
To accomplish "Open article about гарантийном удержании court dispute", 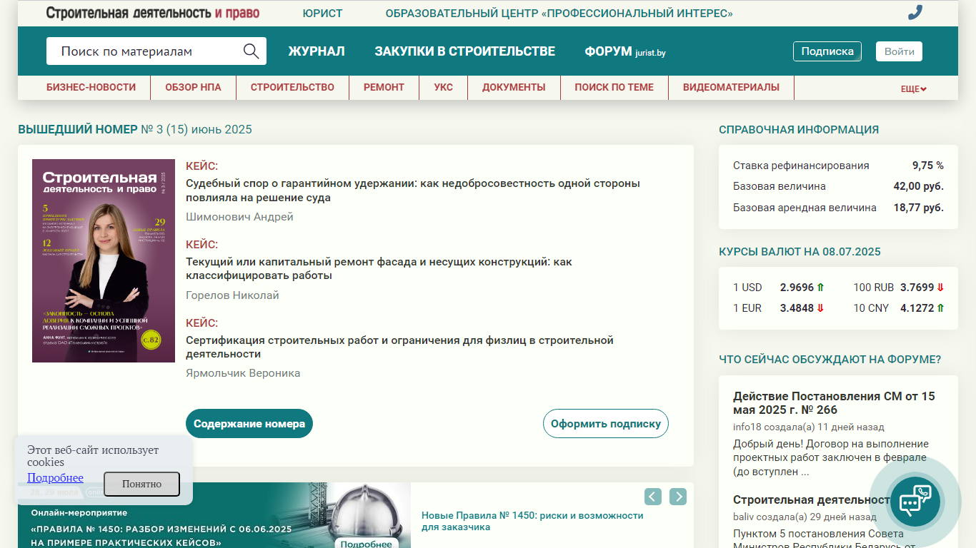I will click(x=413, y=191).
